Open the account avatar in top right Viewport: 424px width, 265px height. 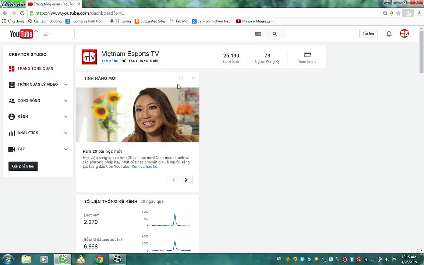click(x=404, y=33)
